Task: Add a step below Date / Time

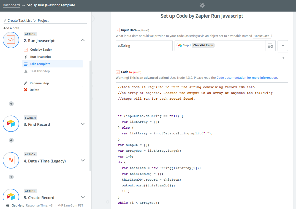Action: tap(11, 177)
